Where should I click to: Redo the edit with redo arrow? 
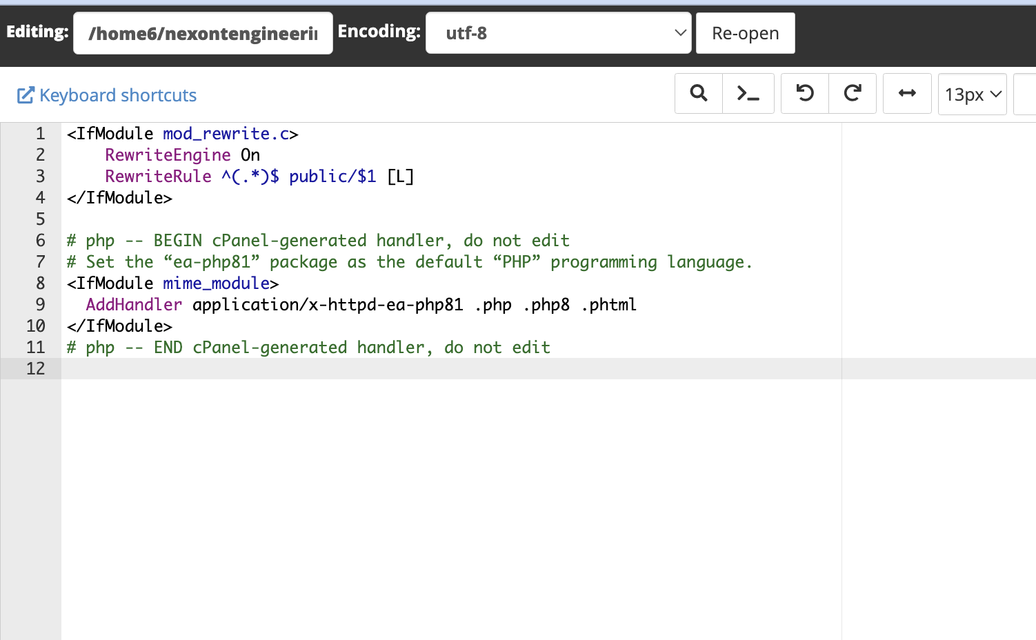click(x=853, y=93)
